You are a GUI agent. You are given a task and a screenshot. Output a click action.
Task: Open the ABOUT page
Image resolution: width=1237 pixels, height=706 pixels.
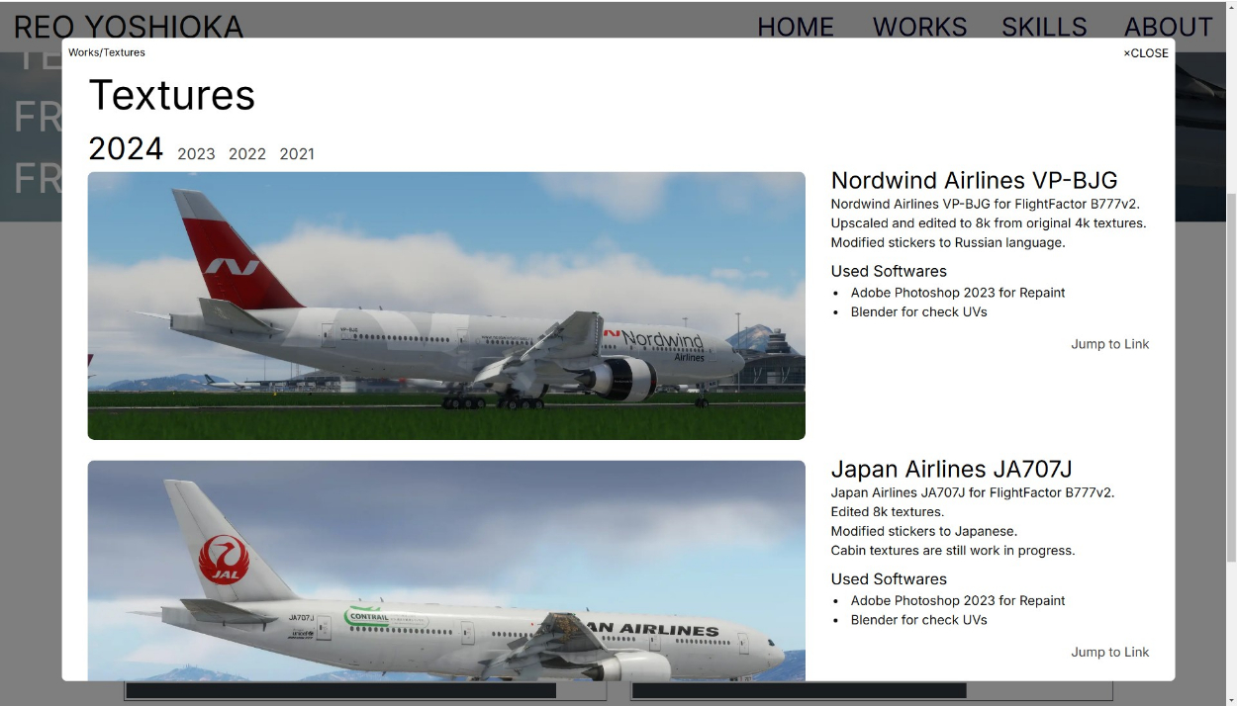[x=1168, y=27]
